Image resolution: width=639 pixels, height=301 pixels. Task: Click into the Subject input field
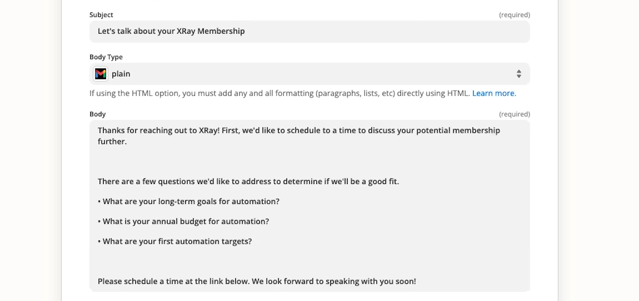click(309, 31)
